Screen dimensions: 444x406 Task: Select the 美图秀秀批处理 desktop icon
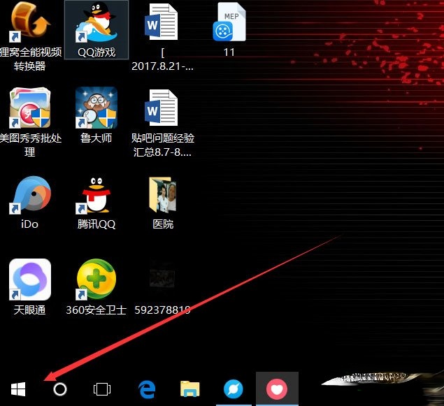pos(29,108)
